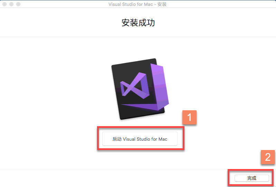276x187 pixels.
Task: Close the installer window with the first traffic light
Action: coord(4,4)
